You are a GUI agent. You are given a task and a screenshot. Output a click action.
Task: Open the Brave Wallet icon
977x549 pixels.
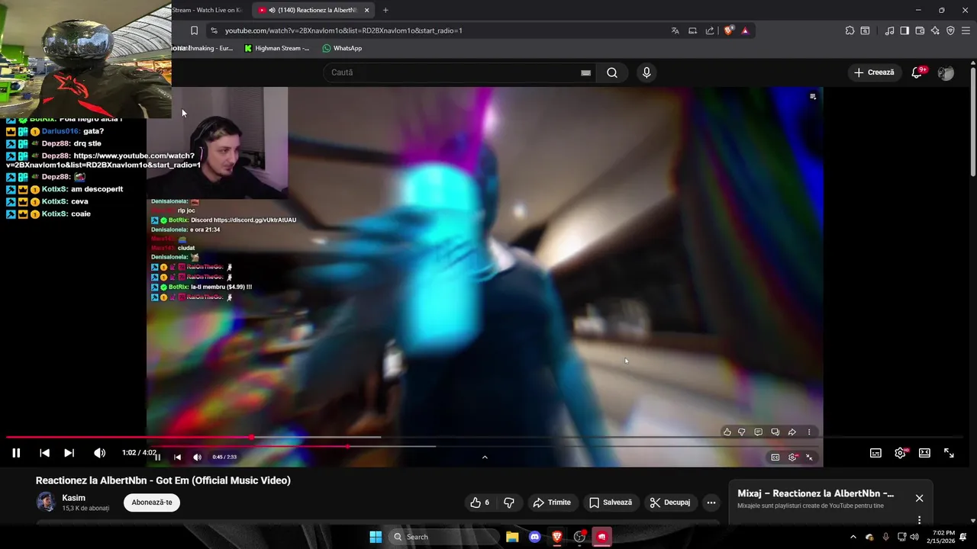920,30
